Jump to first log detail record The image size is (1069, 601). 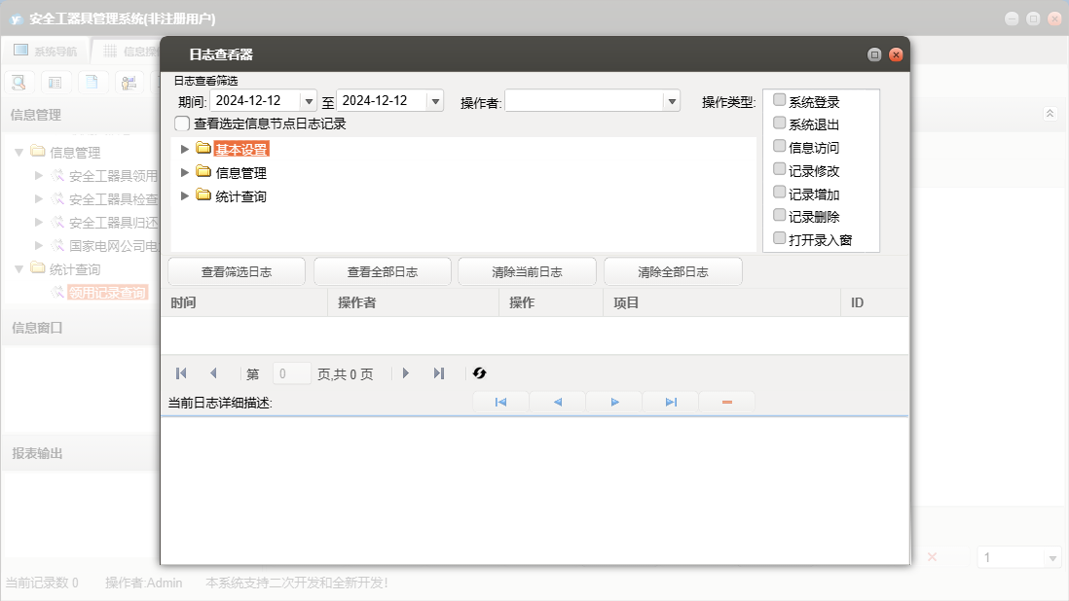coord(500,402)
